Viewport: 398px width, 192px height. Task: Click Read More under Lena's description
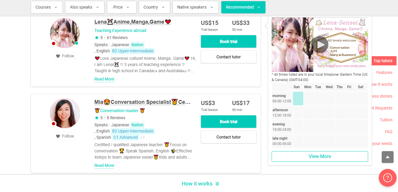point(104,79)
